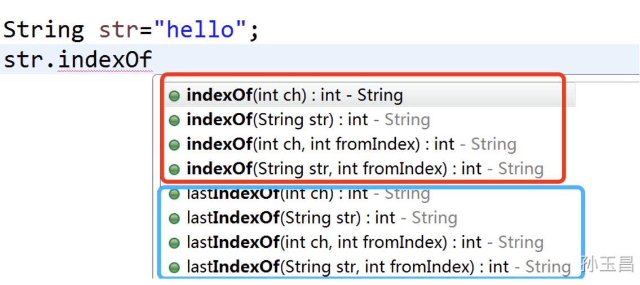640x285 pixels.
Task: Place the cursor in the underlined str.indexOf code
Action: tap(78, 60)
